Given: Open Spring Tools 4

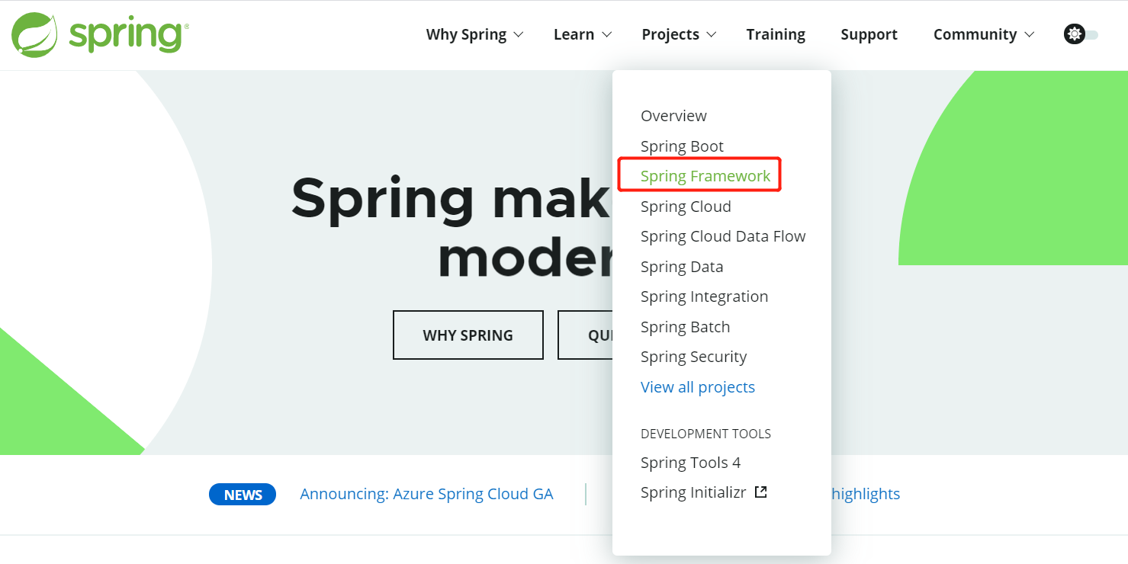Looking at the screenshot, I should [x=690, y=463].
